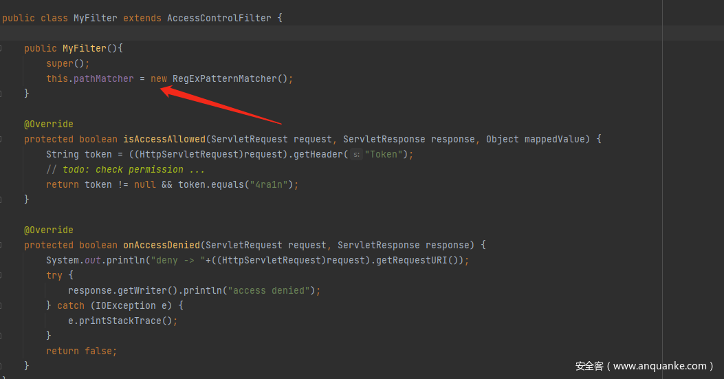This screenshot has height=379, width=724.
Task: Click the AccessControlFilter superclass name
Action: tap(219, 18)
